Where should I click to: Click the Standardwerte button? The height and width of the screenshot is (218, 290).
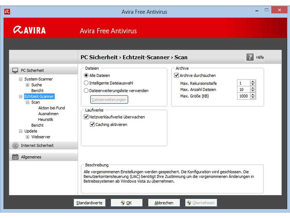point(89,203)
